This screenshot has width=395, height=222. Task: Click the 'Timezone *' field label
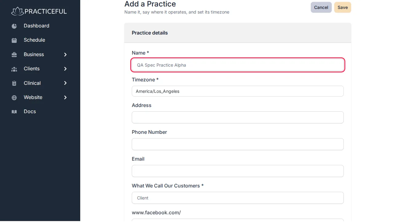pyautogui.click(x=145, y=80)
